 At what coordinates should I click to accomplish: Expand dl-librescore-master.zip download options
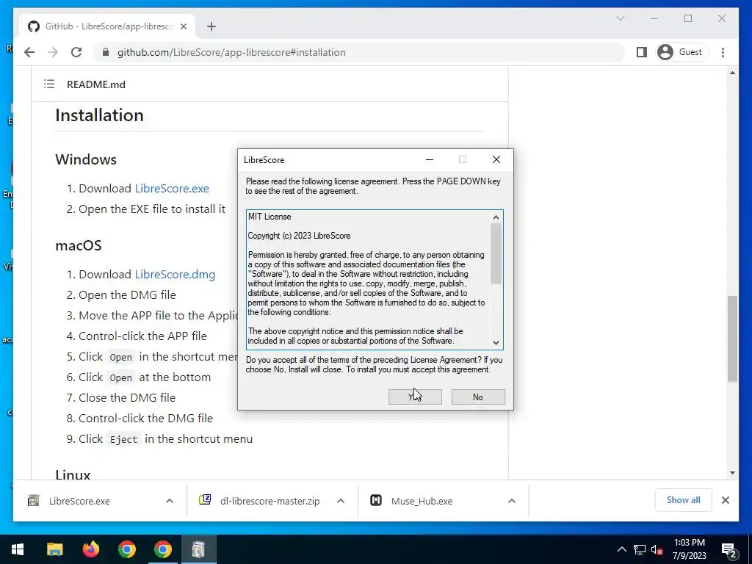[341, 501]
